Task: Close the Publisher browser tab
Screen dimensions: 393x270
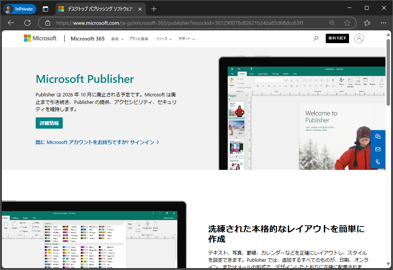Action: tap(140, 9)
